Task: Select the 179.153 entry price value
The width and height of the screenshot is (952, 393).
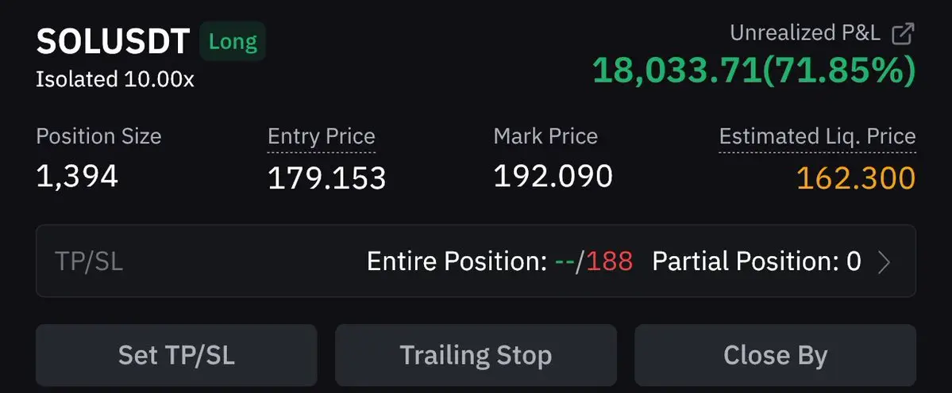Action: click(x=326, y=178)
